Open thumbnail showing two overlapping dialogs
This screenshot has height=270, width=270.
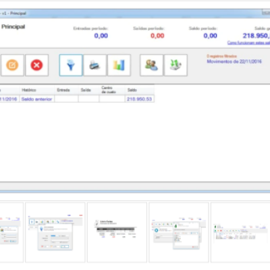[179, 232]
